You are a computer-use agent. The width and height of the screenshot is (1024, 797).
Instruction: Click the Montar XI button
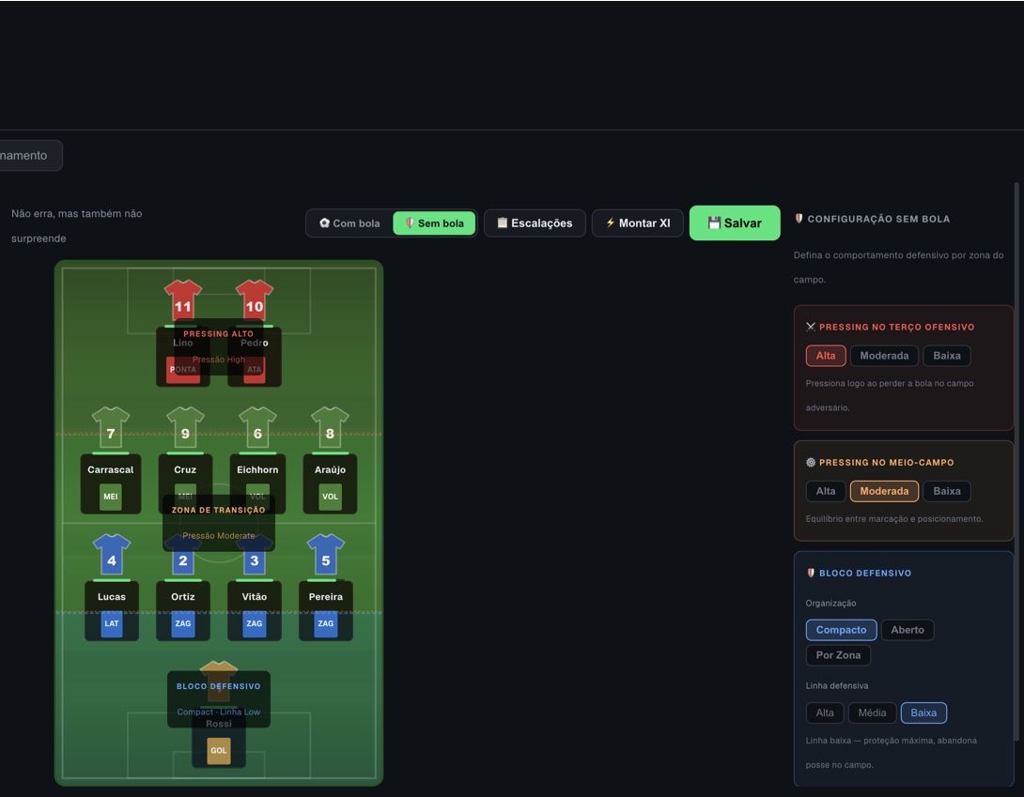637,223
